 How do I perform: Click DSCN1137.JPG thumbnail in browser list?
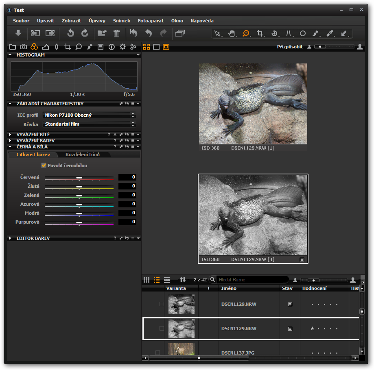coord(181,349)
